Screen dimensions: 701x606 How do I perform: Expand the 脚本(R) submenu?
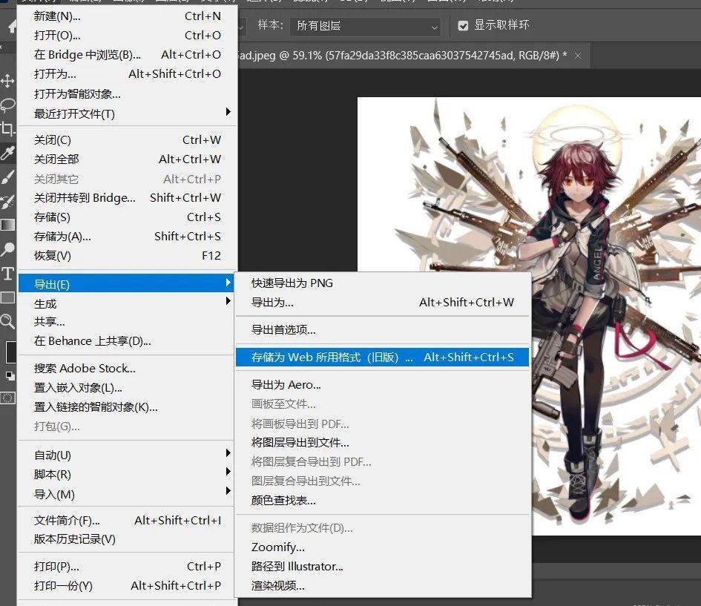click(128, 474)
